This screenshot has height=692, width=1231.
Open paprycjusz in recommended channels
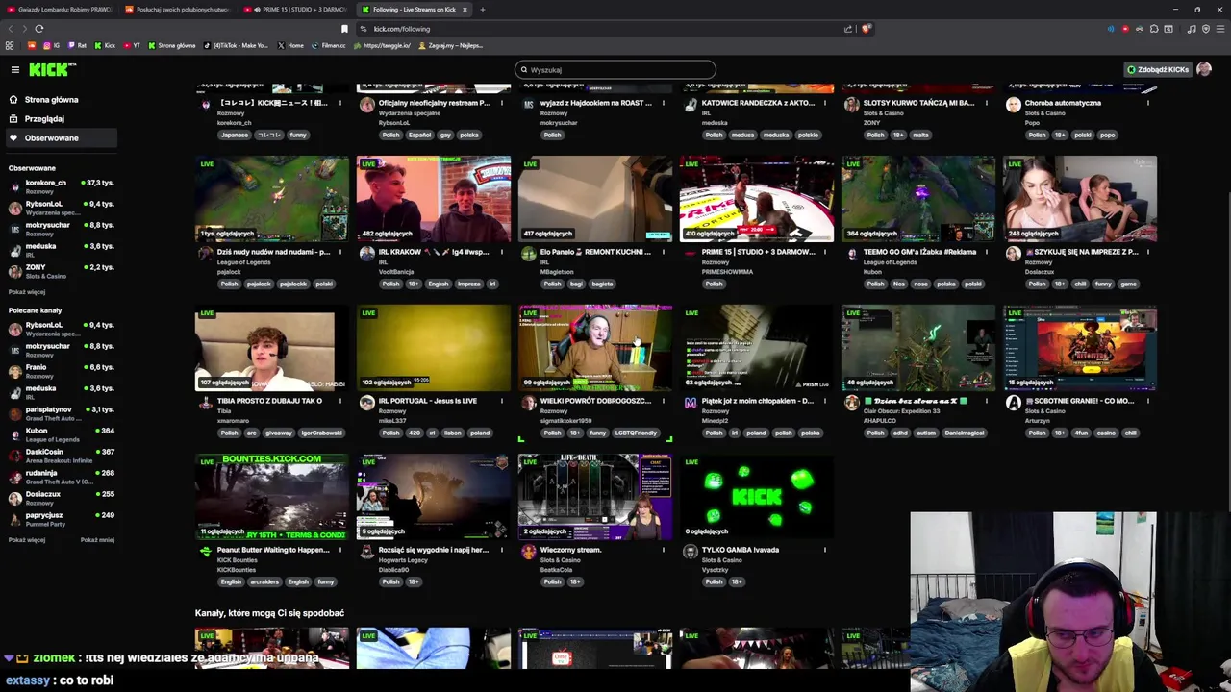62,519
